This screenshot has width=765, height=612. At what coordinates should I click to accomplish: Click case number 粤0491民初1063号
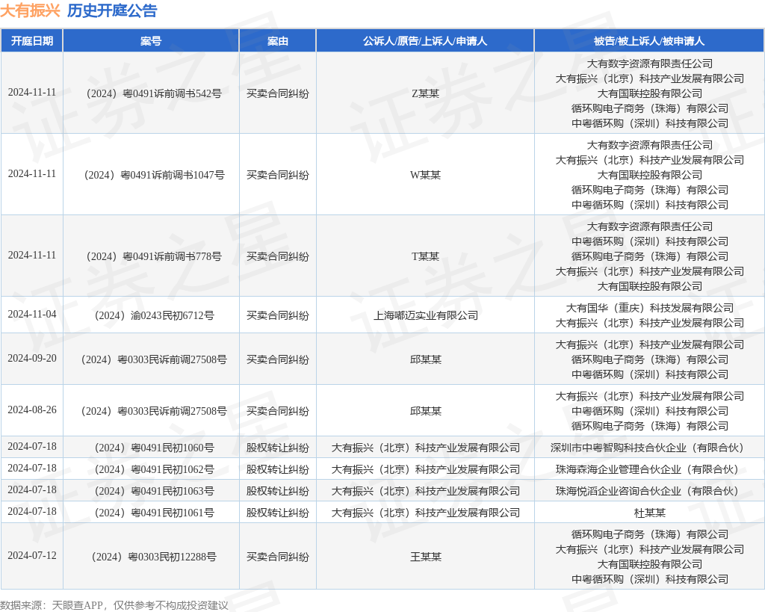click(154, 491)
